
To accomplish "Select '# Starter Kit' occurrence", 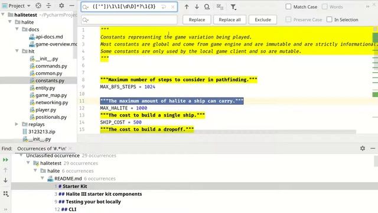I will pos(194,186).
